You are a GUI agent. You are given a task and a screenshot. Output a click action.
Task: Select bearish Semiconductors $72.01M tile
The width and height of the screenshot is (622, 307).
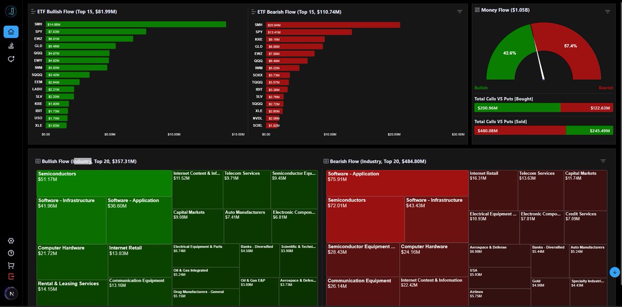point(365,220)
